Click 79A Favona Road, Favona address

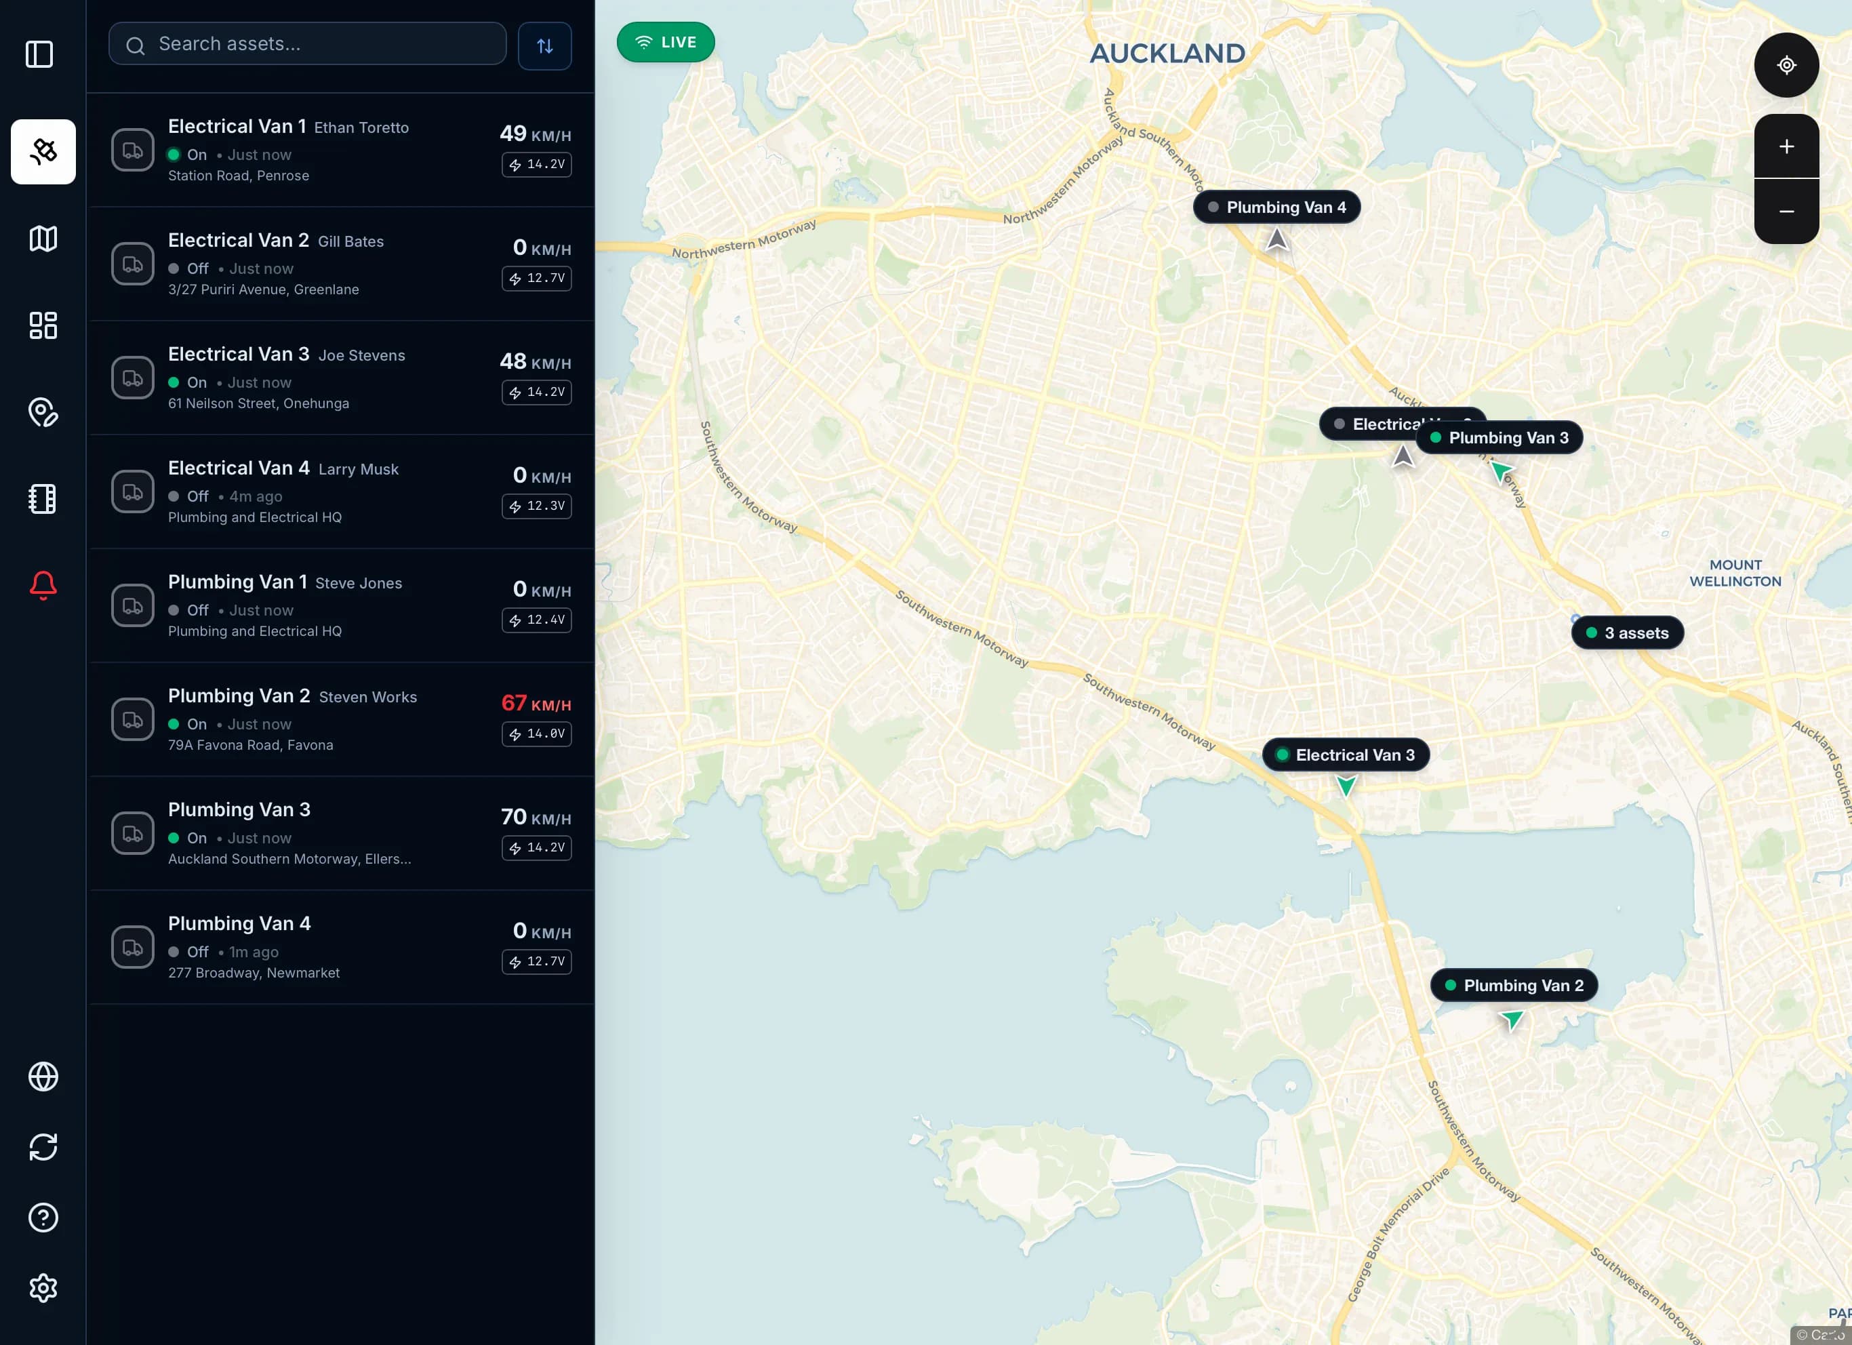click(x=251, y=745)
